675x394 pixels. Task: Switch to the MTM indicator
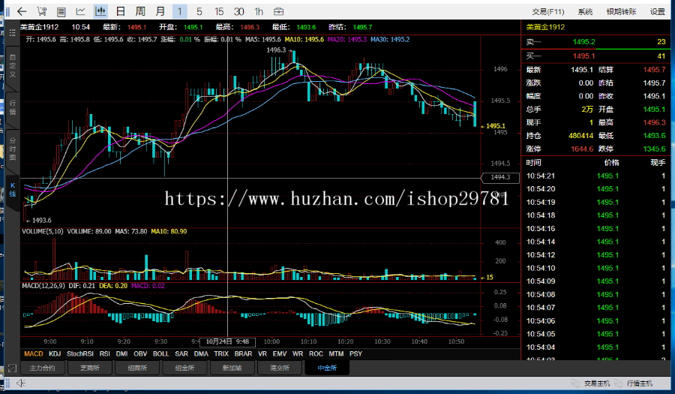(336, 354)
